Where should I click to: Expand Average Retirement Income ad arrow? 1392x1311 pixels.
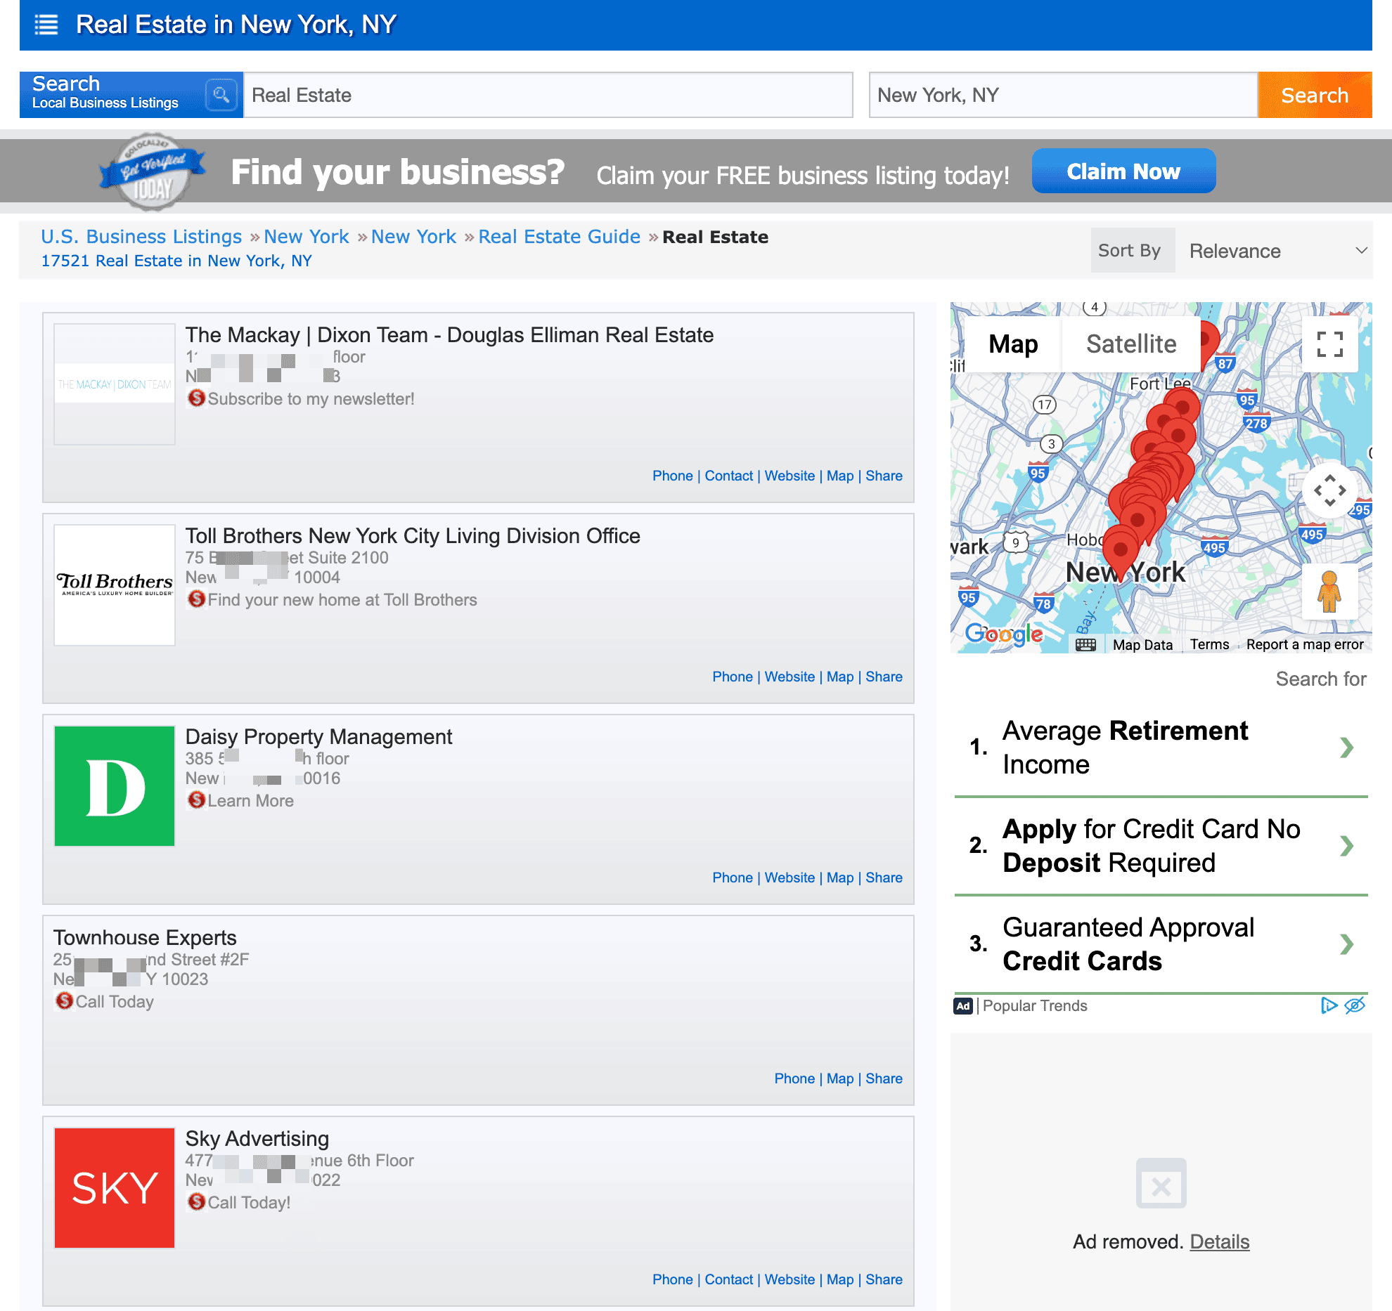(x=1346, y=748)
